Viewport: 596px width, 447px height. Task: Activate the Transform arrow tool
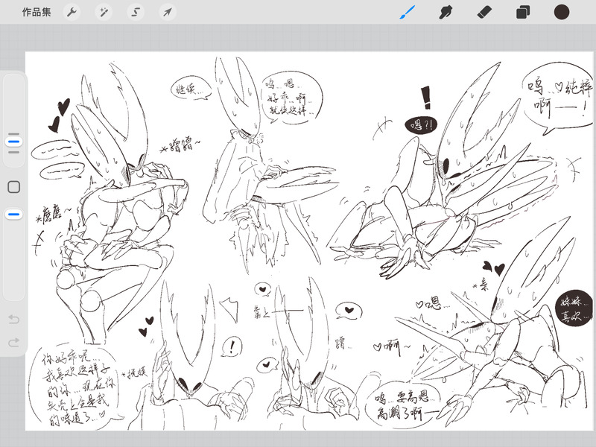tap(167, 13)
